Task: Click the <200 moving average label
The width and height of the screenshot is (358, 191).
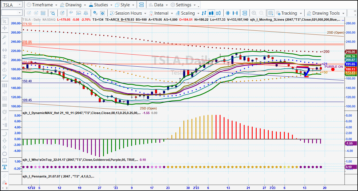Action: [x=325, y=52]
